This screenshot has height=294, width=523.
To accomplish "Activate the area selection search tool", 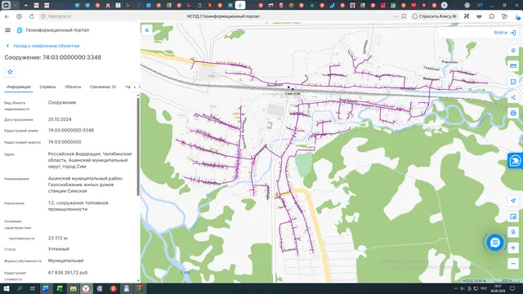I will click(x=513, y=82).
